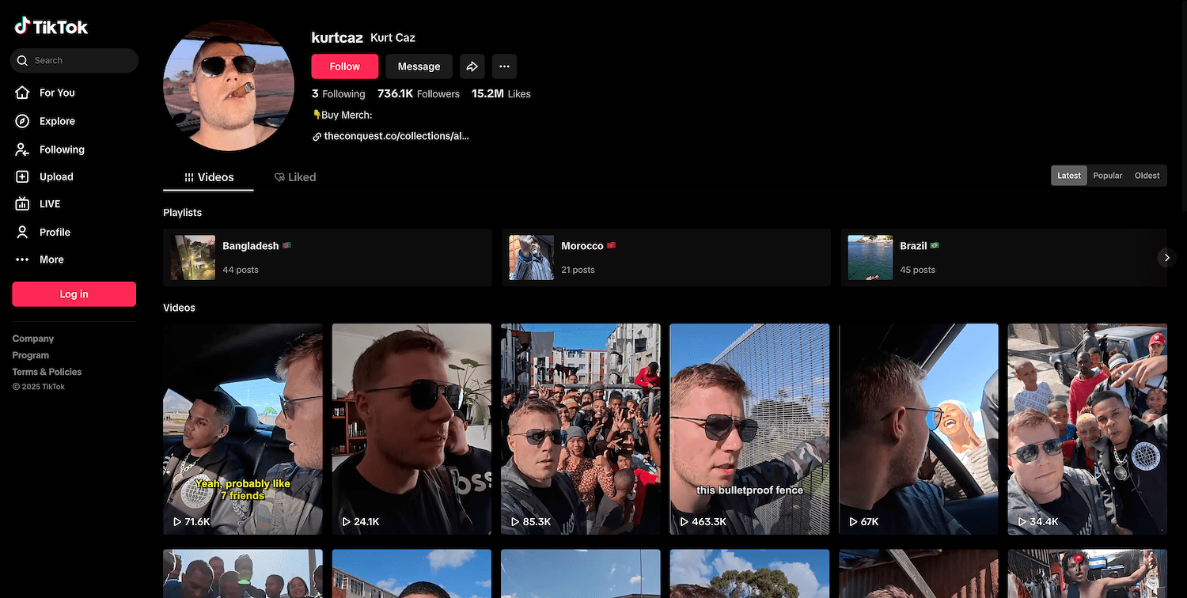
Task: Sort videos by Popular
Action: pyautogui.click(x=1107, y=176)
